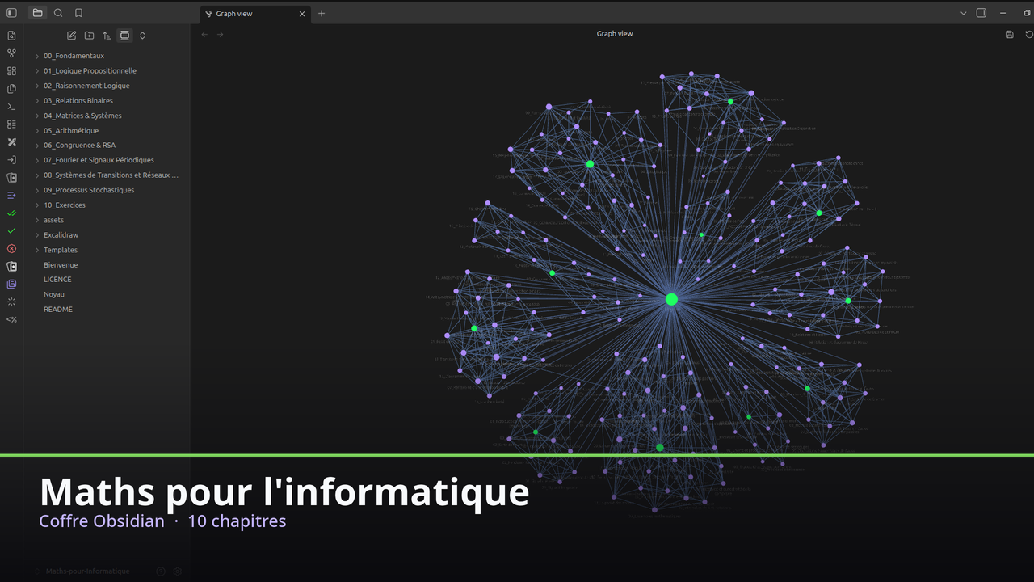
Task: Click the green single-checkmark ribbon icon
Action: click(x=11, y=231)
